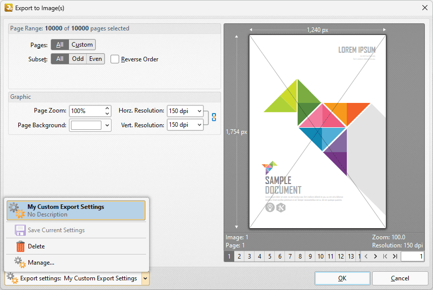Go to previous page arrow in preview
433x290 pixels.
pos(366,257)
